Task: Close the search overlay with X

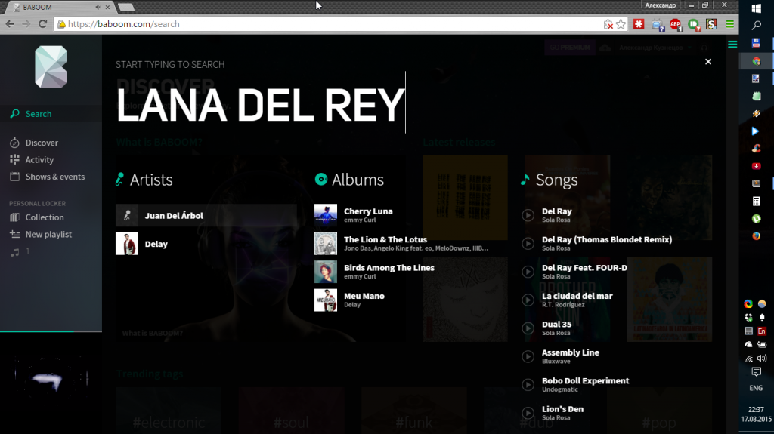Action: pyautogui.click(x=708, y=62)
